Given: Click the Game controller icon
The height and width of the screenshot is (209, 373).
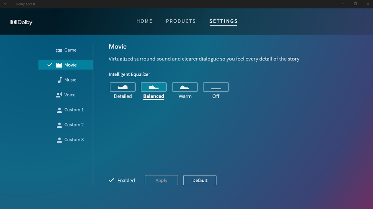Looking at the screenshot, I should [x=59, y=50].
